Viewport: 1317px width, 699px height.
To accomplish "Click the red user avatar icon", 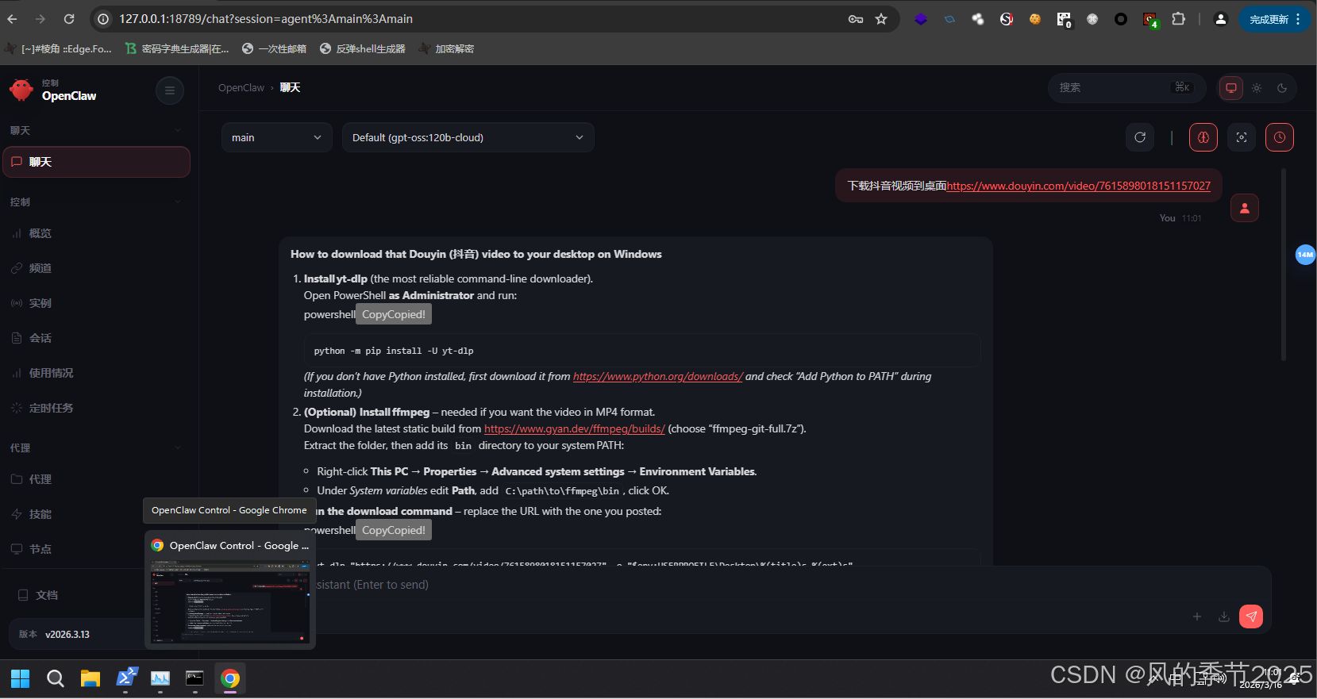I will pyautogui.click(x=1245, y=208).
